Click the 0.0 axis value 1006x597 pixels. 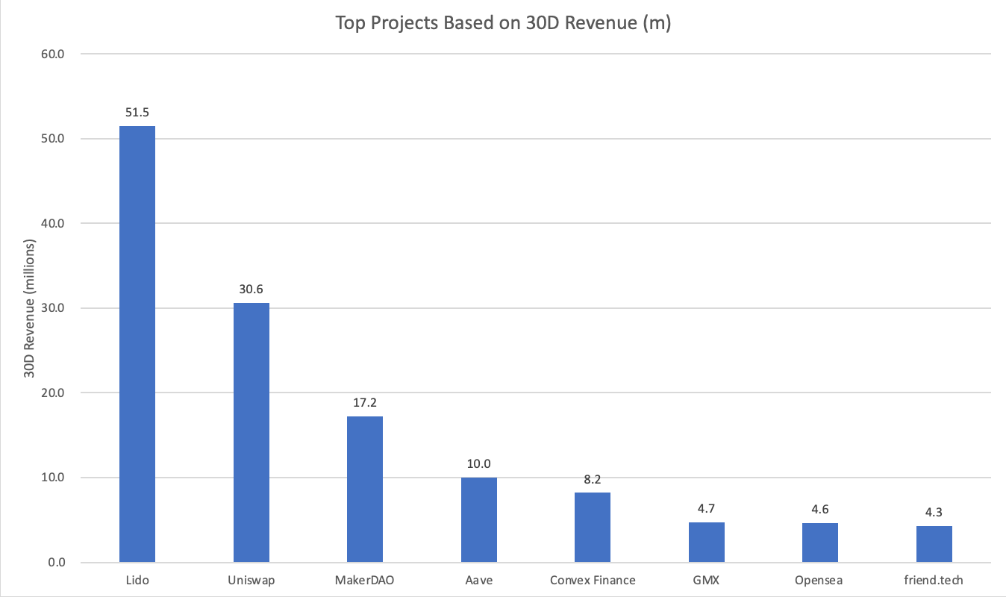pos(57,563)
